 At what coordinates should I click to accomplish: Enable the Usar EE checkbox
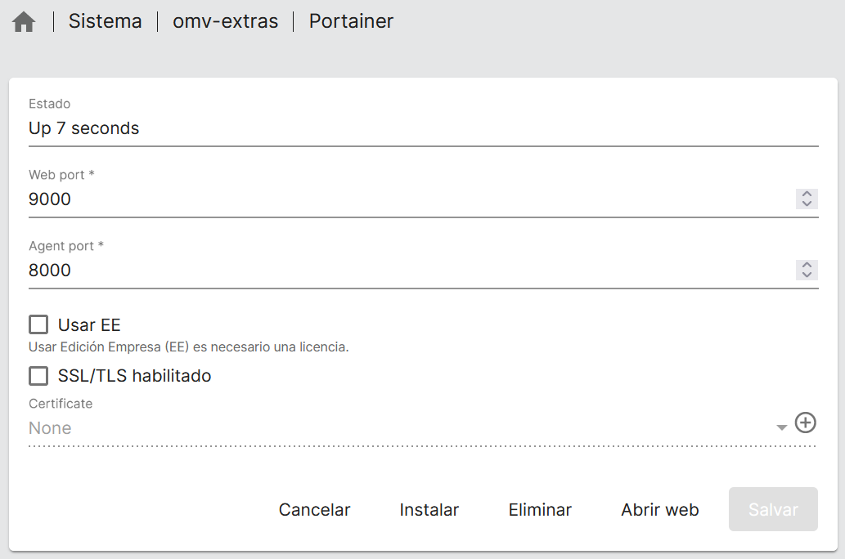coord(38,325)
